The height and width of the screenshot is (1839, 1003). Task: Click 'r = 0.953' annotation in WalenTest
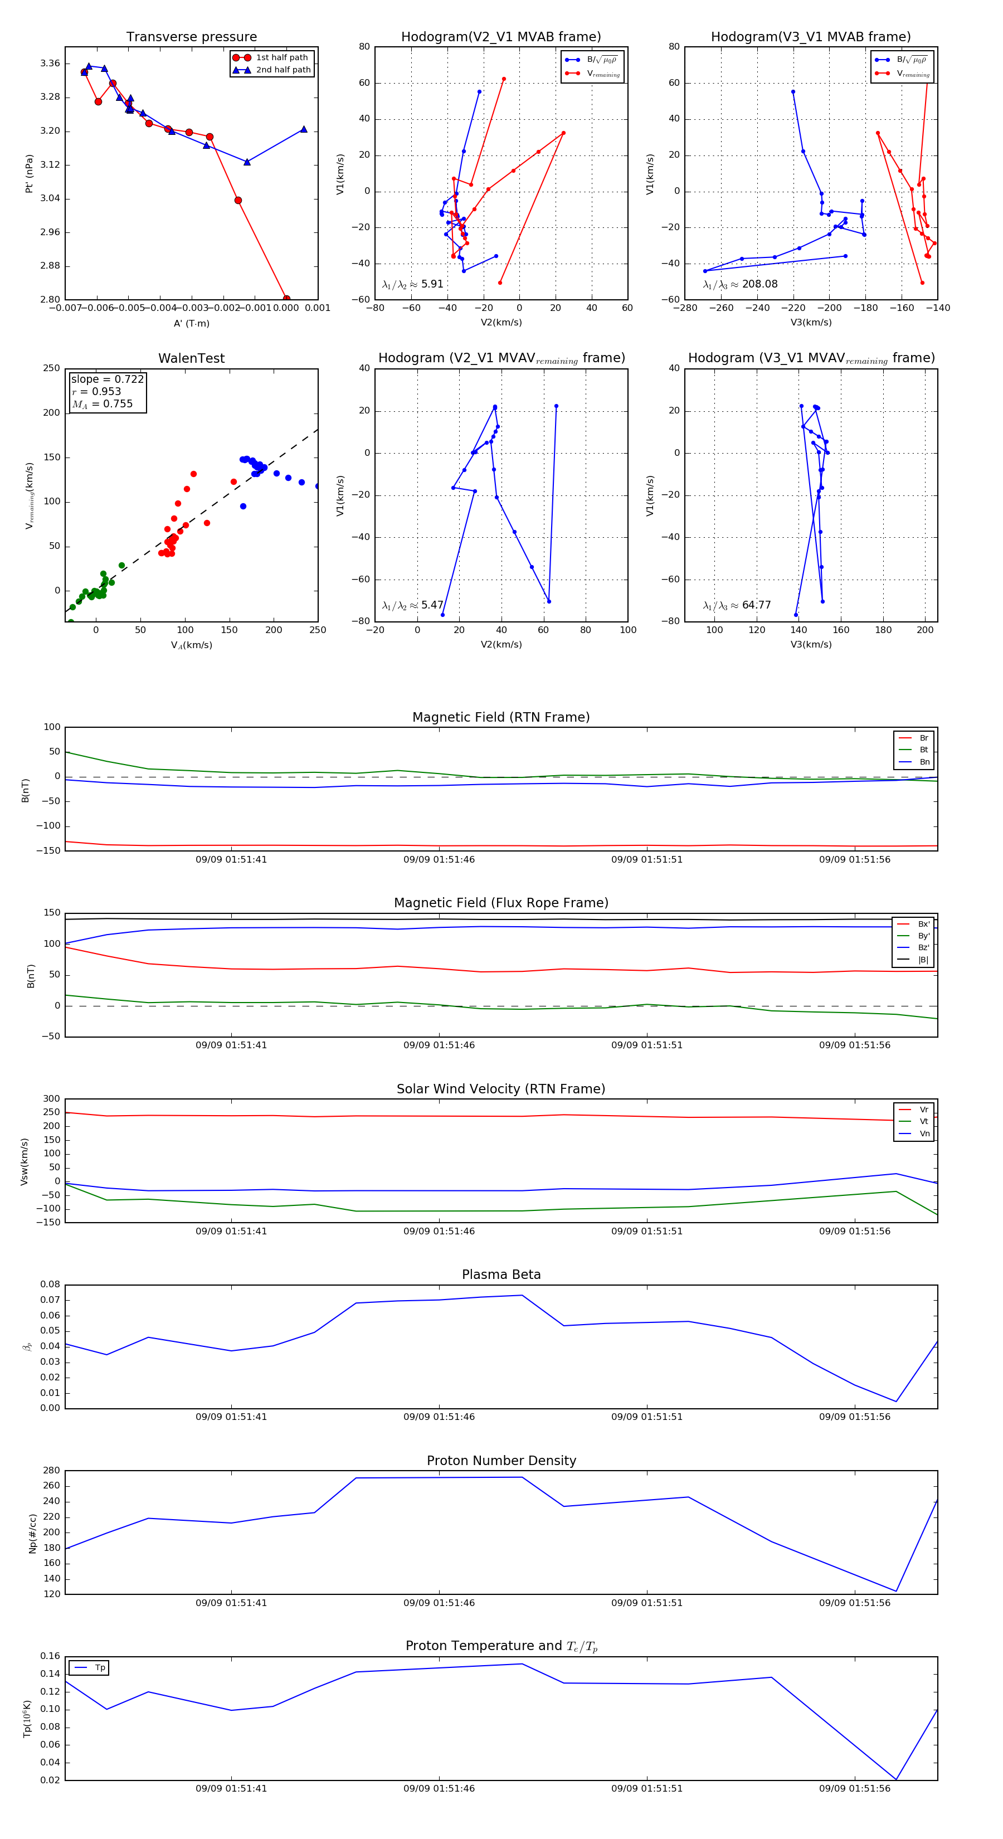[x=96, y=391]
